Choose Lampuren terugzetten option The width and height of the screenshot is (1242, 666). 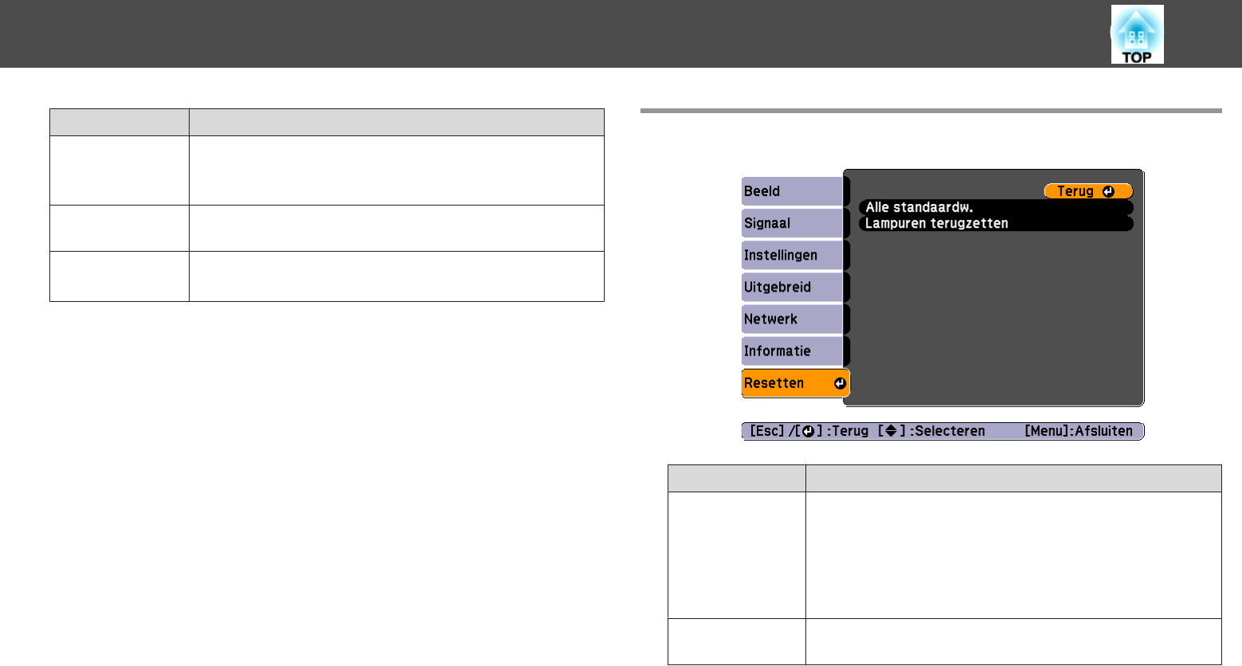pos(996,223)
